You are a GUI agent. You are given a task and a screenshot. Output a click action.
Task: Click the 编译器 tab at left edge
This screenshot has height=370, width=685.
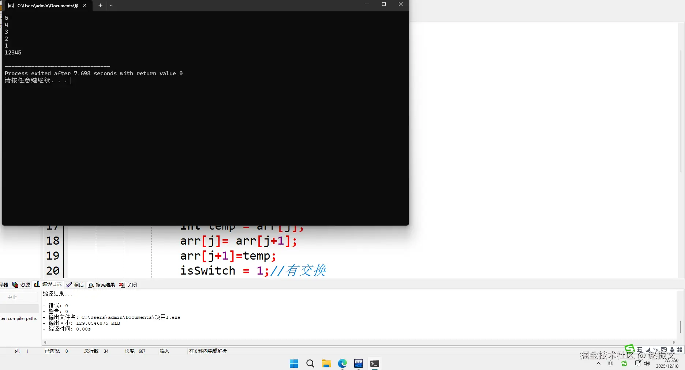click(x=4, y=285)
